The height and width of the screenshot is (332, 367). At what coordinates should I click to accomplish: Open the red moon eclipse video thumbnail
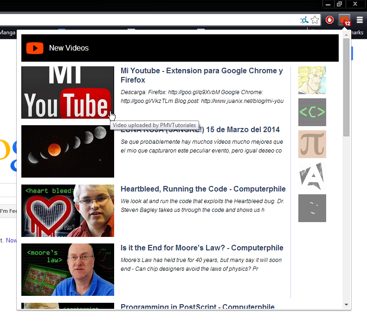pos(68,151)
